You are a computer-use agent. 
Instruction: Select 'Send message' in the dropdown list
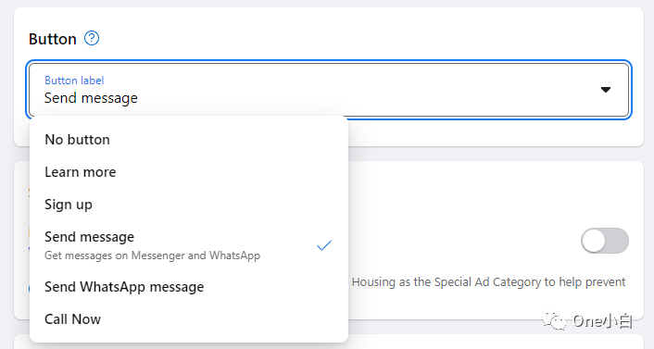tap(189, 245)
